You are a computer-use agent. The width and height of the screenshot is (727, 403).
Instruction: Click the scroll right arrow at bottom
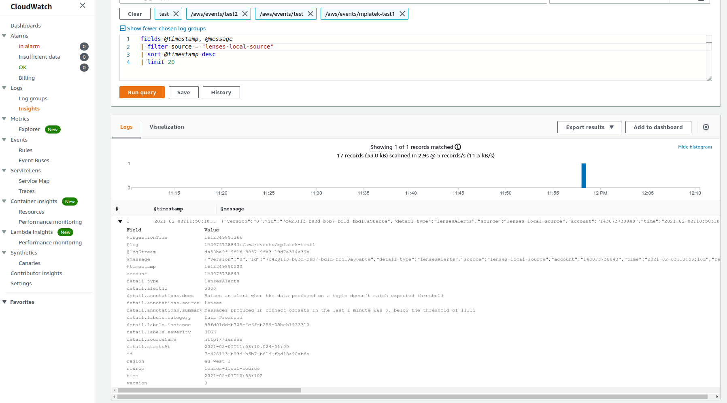717,397
